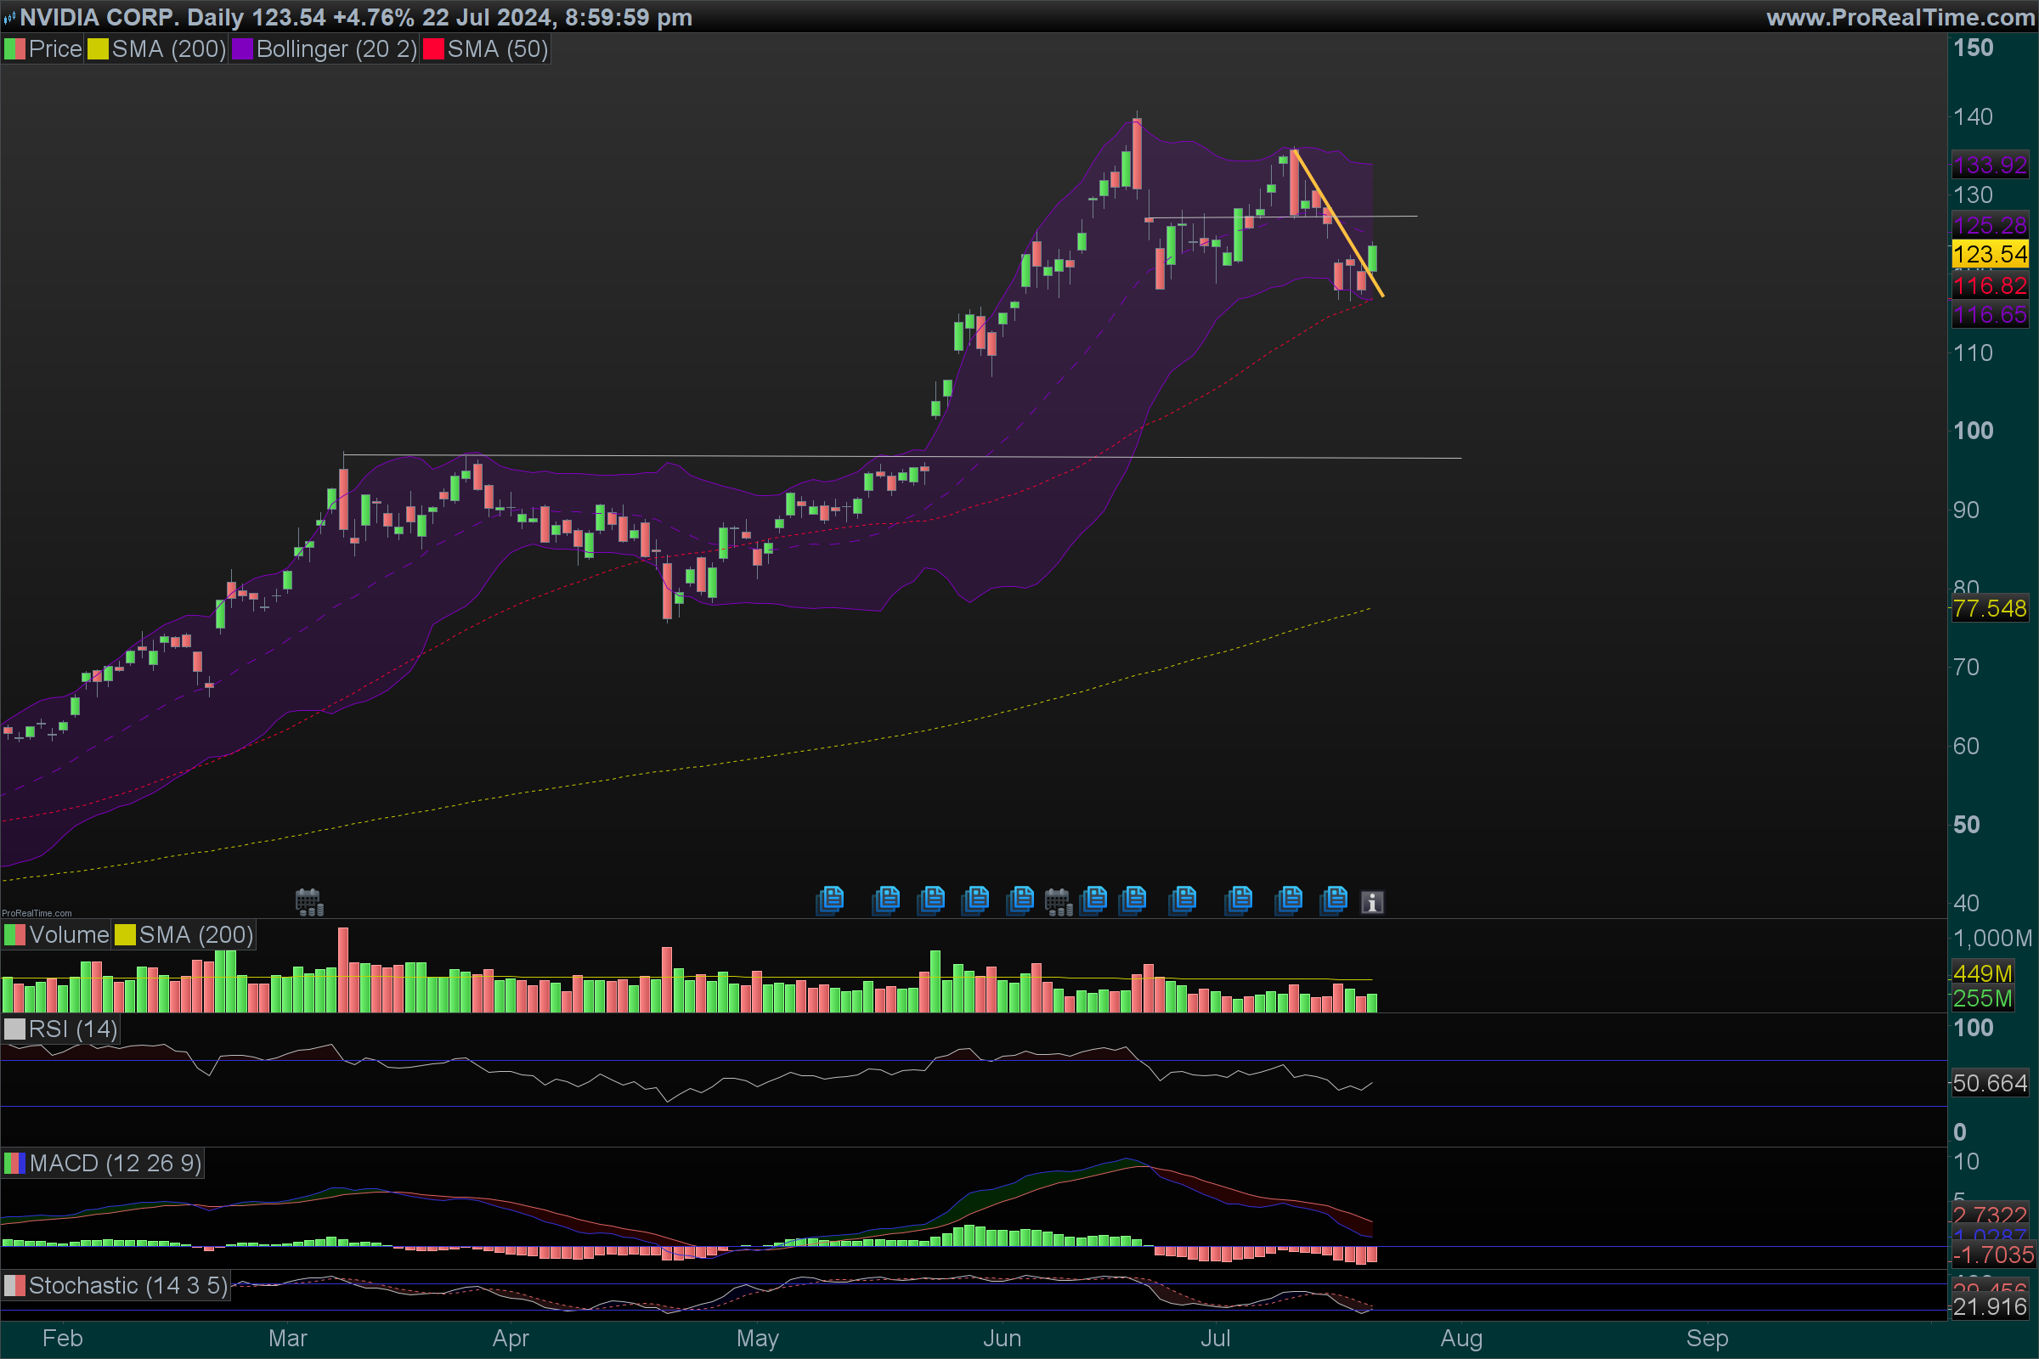This screenshot has height=1359, width=2039.
Task: Click the small ProRealTime.com watermark link
Action: tap(37, 912)
